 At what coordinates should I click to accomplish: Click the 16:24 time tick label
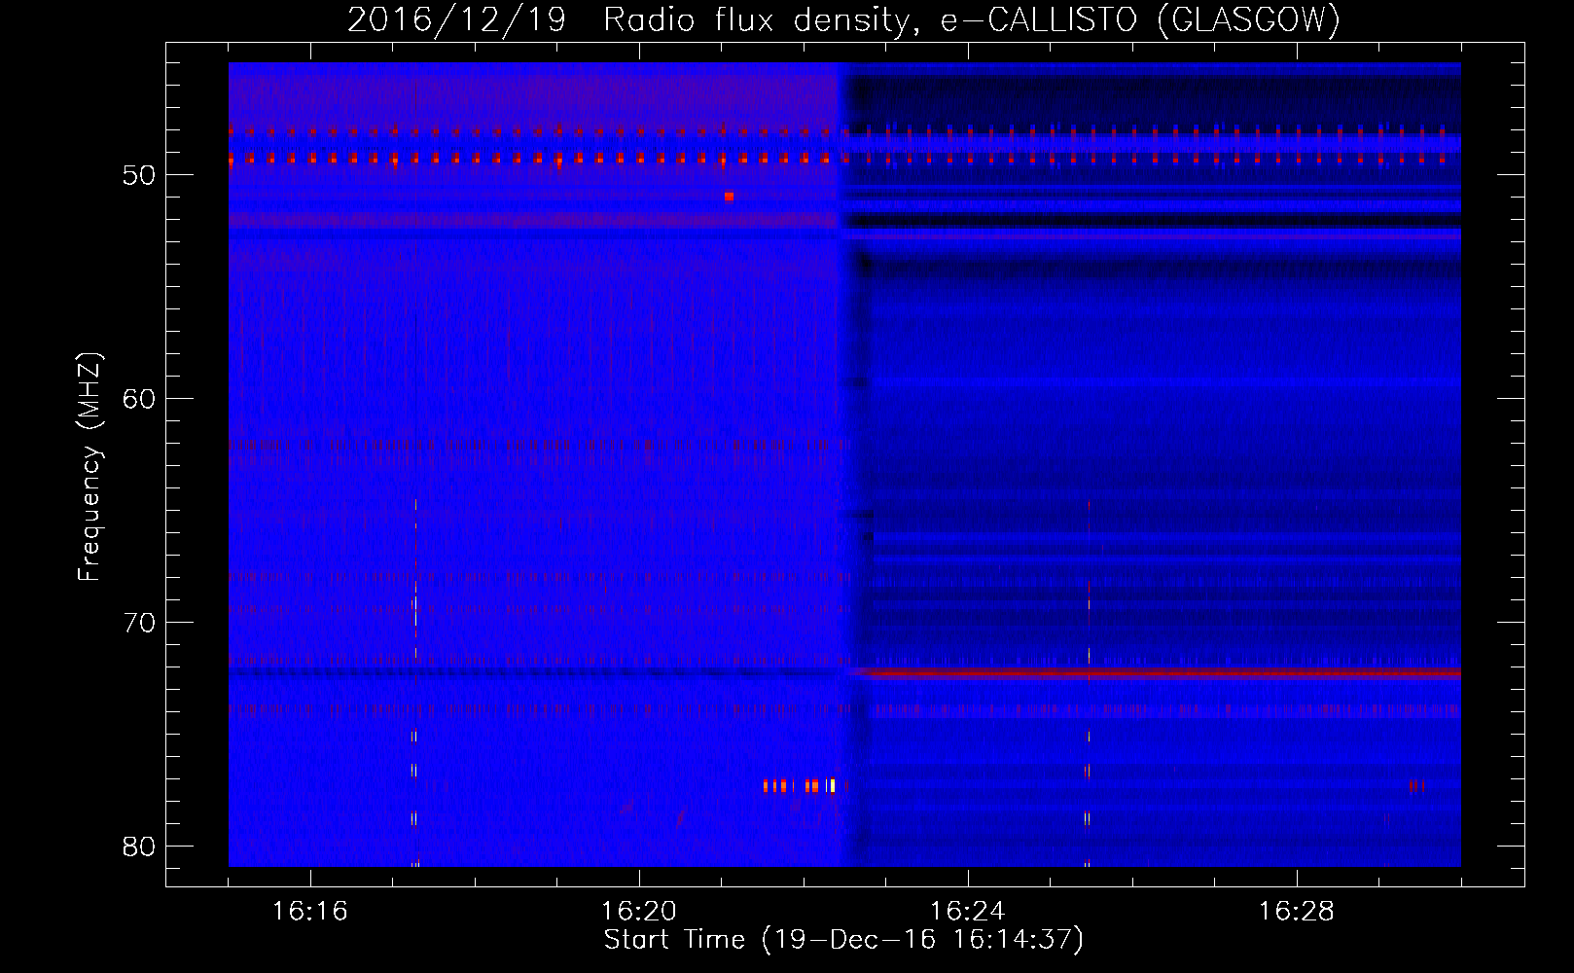point(968,912)
